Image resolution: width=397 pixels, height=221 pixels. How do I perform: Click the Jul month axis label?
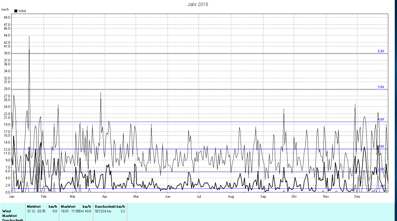click(x=199, y=197)
